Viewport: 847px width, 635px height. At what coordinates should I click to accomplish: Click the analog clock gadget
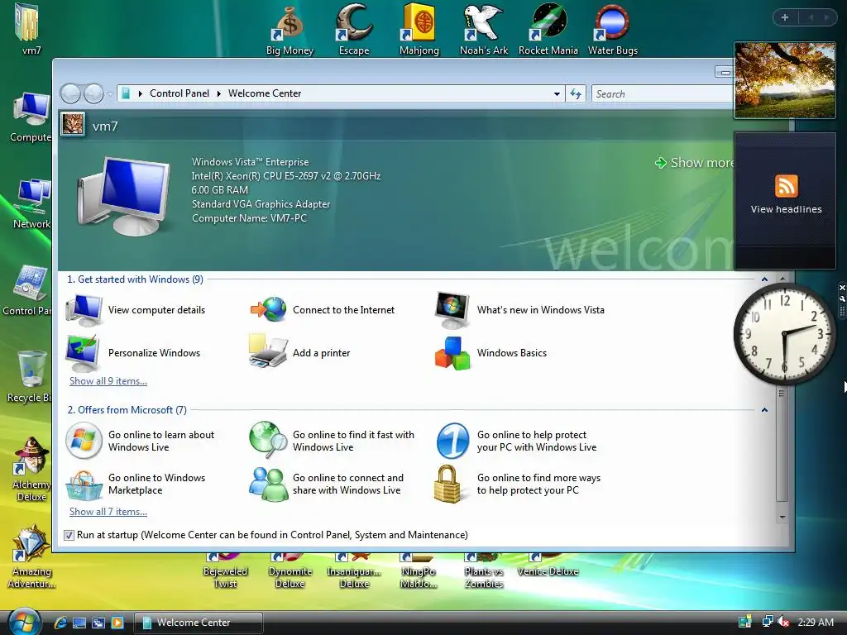click(784, 334)
